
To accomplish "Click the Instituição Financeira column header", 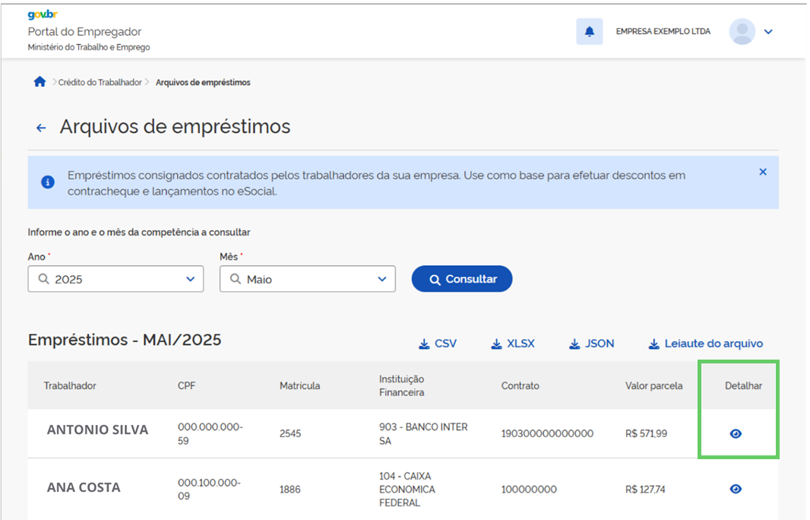I will pos(401,385).
